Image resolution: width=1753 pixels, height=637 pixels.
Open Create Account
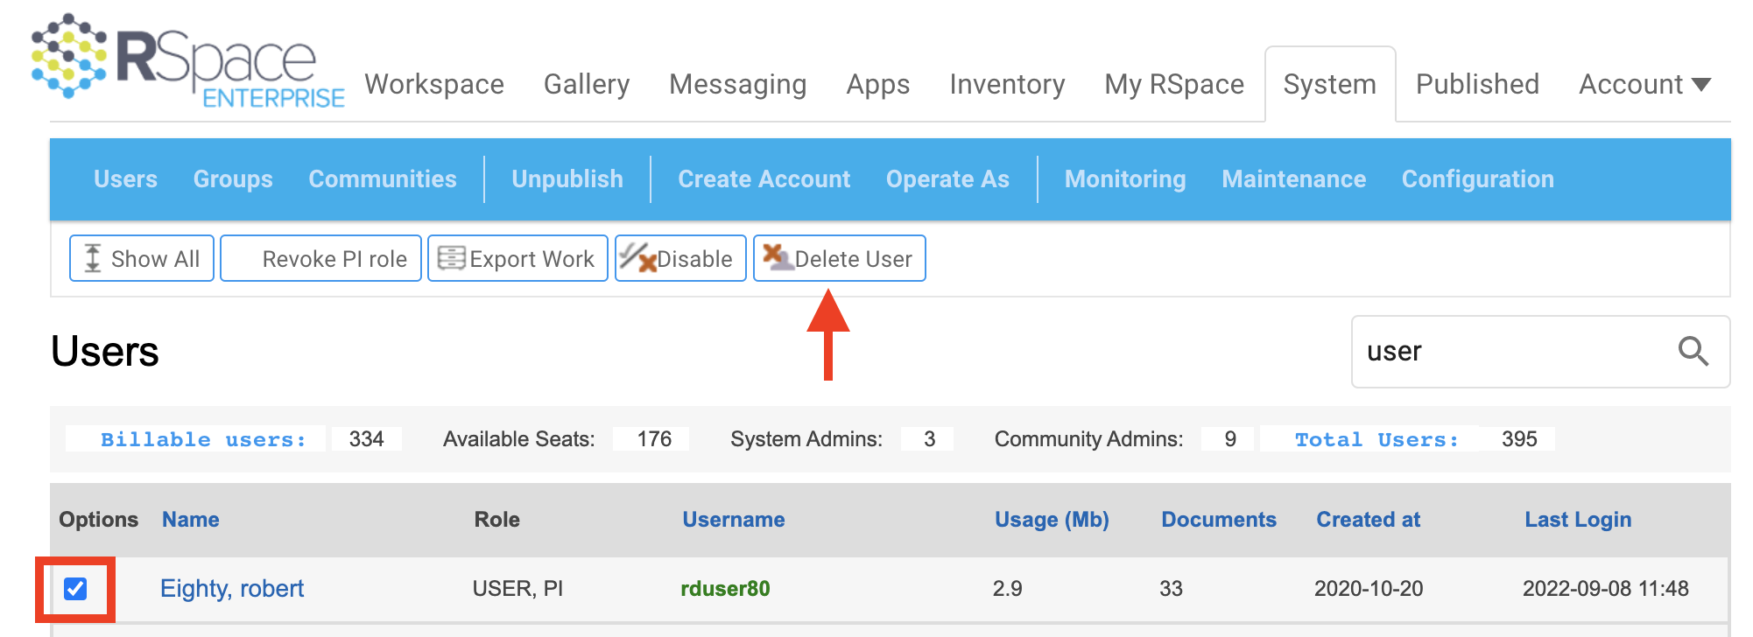coord(764,178)
